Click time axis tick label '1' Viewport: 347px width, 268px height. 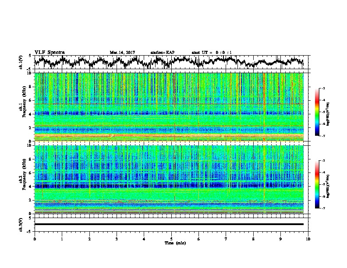[62, 239]
